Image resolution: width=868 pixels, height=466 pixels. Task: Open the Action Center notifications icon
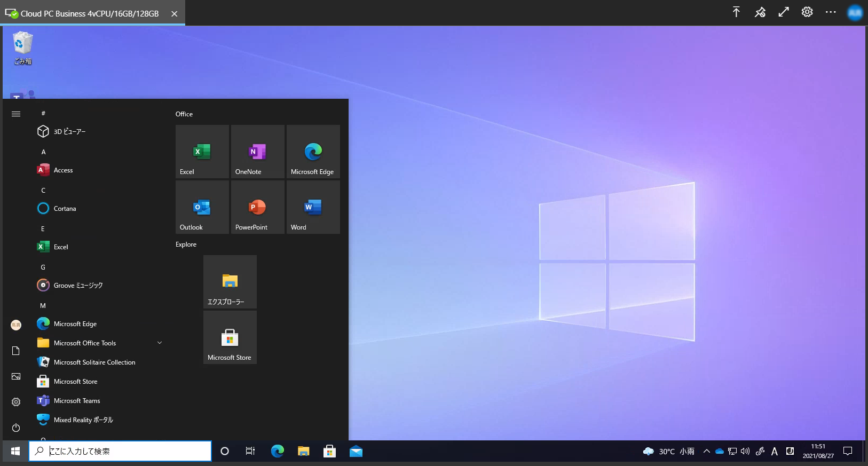coord(848,451)
